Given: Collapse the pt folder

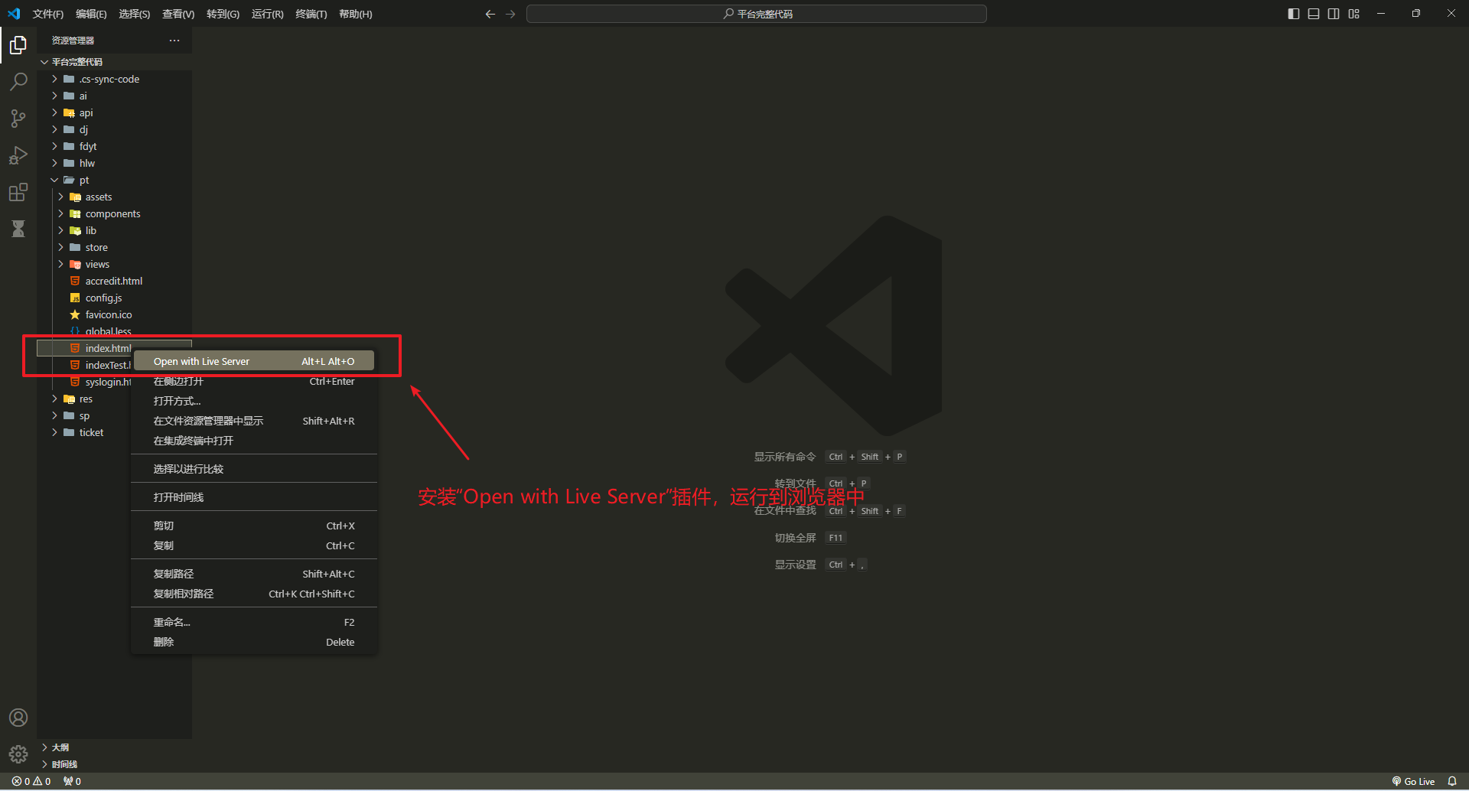Looking at the screenshot, I should click(115, 180).
